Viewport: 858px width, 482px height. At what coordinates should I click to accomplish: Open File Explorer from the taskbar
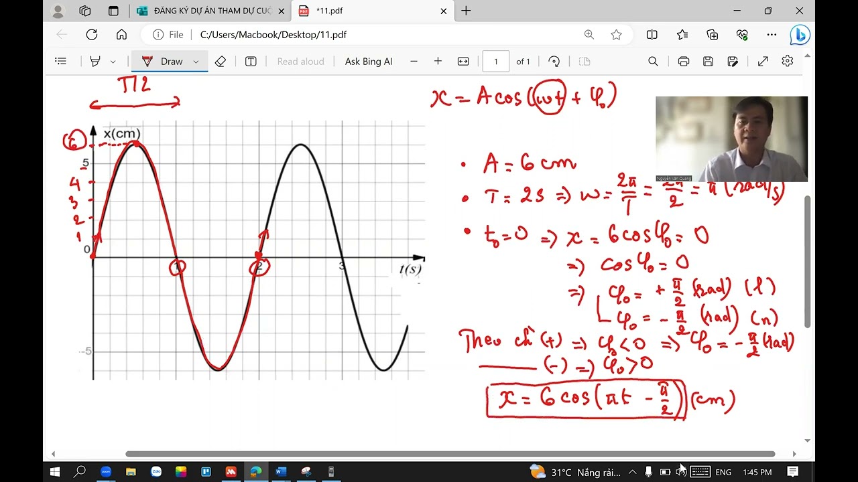pos(131,472)
